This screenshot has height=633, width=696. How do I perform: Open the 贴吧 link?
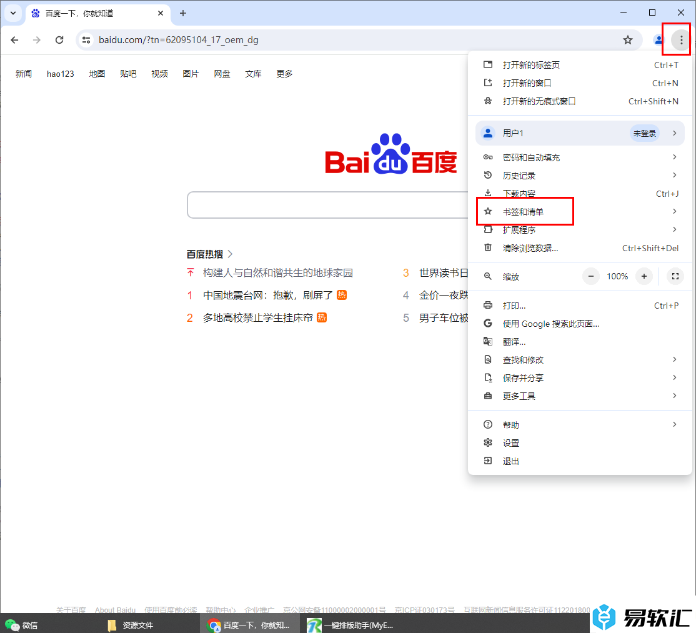128,74
